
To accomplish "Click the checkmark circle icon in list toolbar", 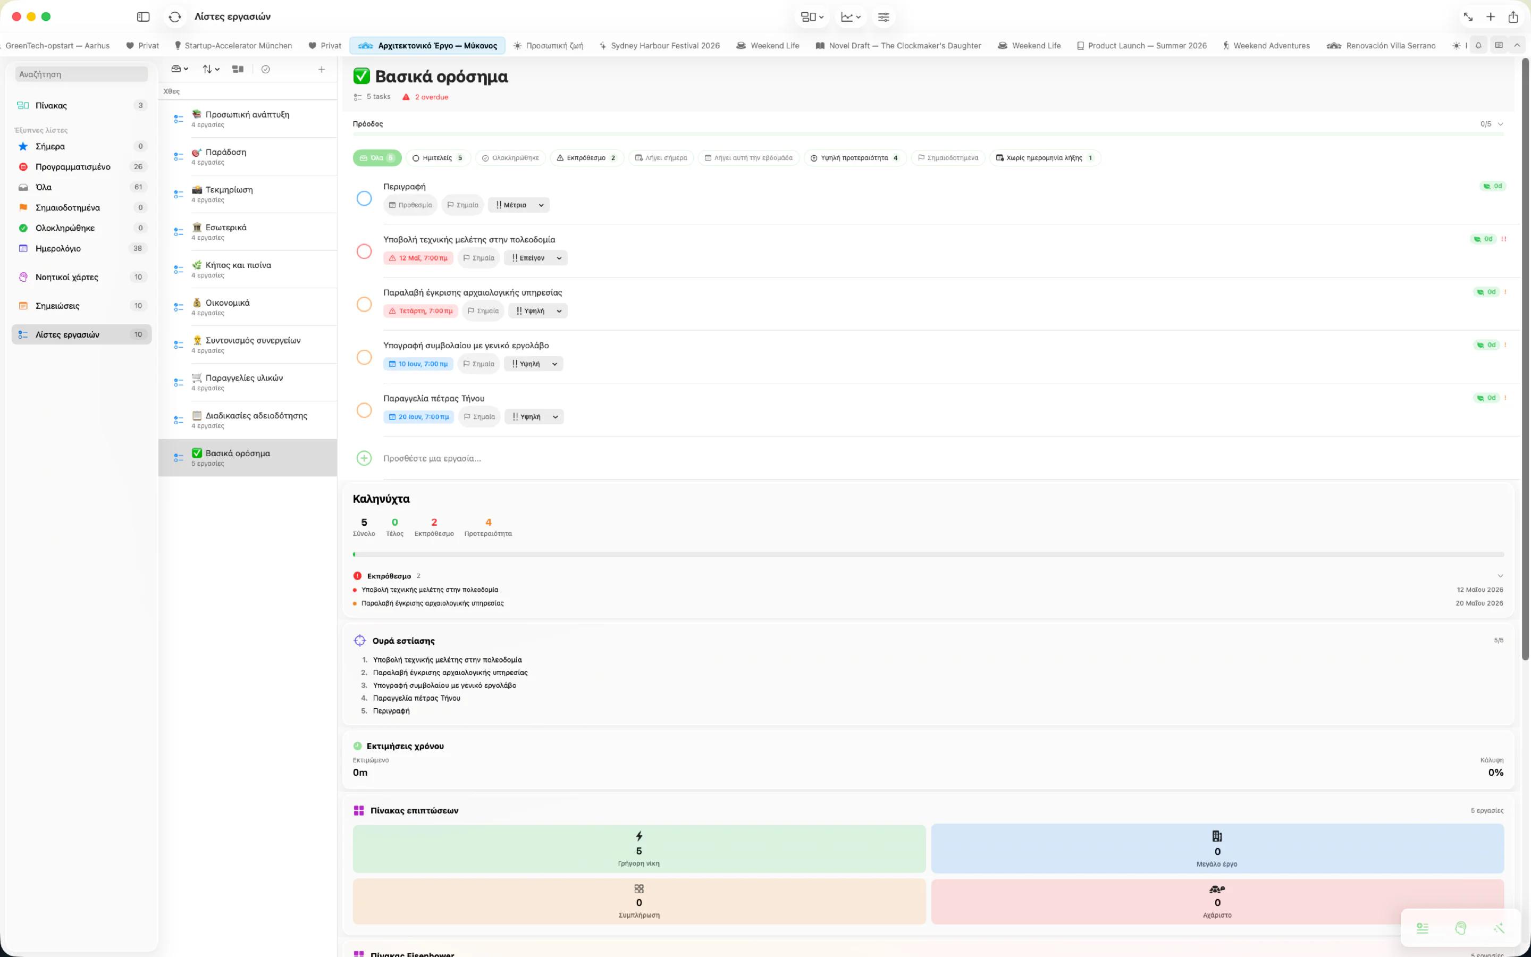I will [x=266, y=69].
